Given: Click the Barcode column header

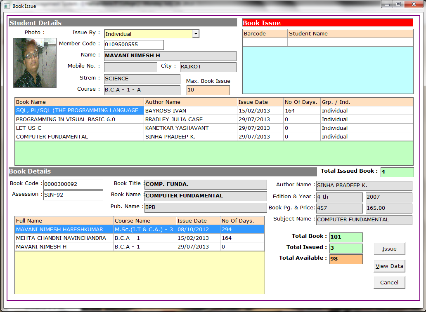Looking at the screenshot, I should pos(265,33).
